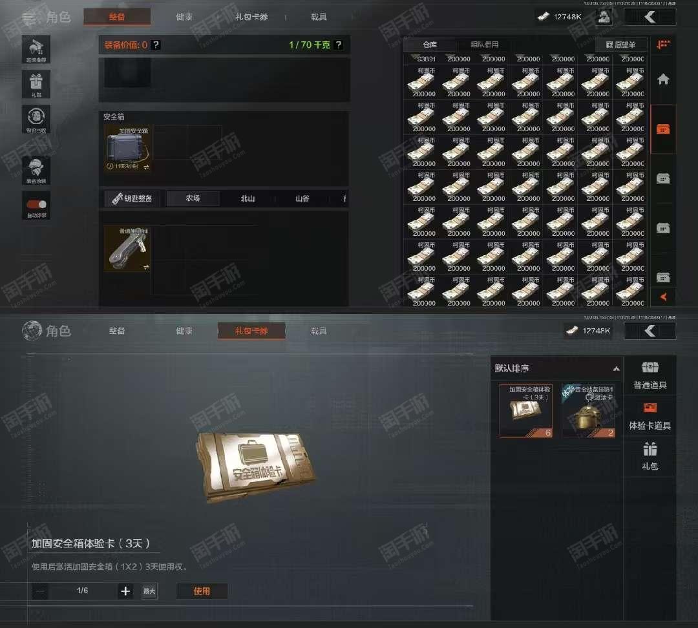Viewport: 698px width, 628px height.
Task: Select the 北山 key map tab
Action: pos(248,198)
